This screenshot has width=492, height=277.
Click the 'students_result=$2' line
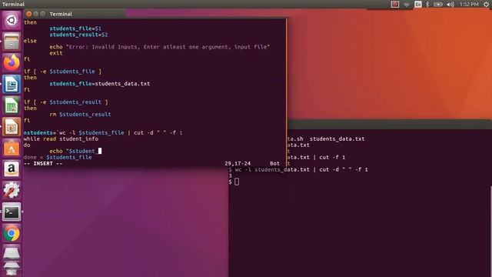78,35
